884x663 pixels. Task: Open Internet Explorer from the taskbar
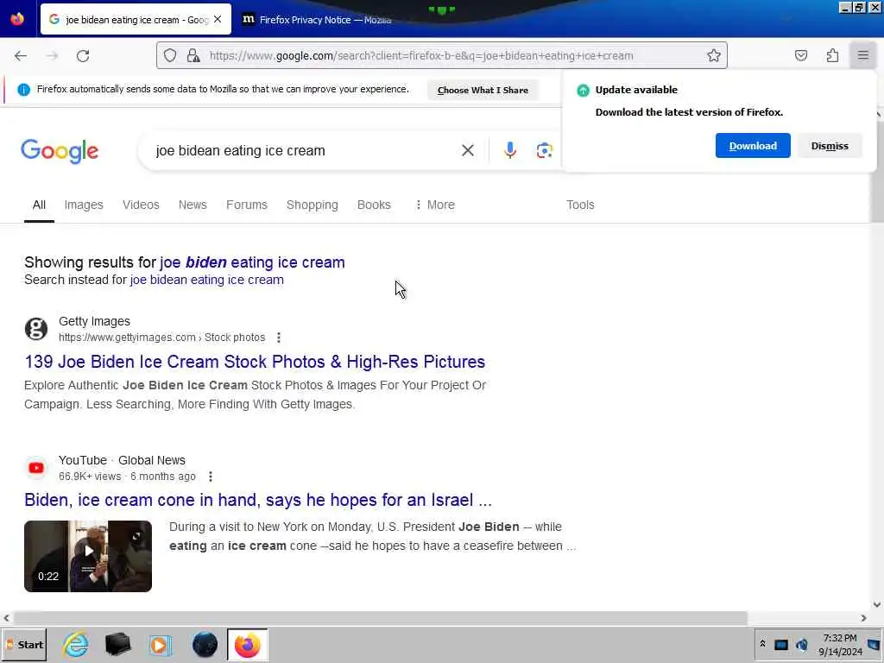click(x=76, y=644)
